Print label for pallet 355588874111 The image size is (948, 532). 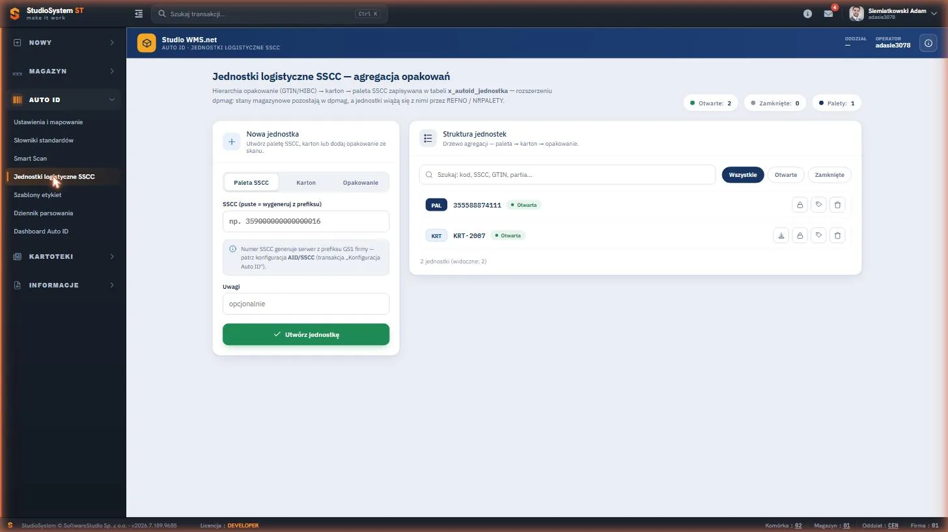[818, 205]
